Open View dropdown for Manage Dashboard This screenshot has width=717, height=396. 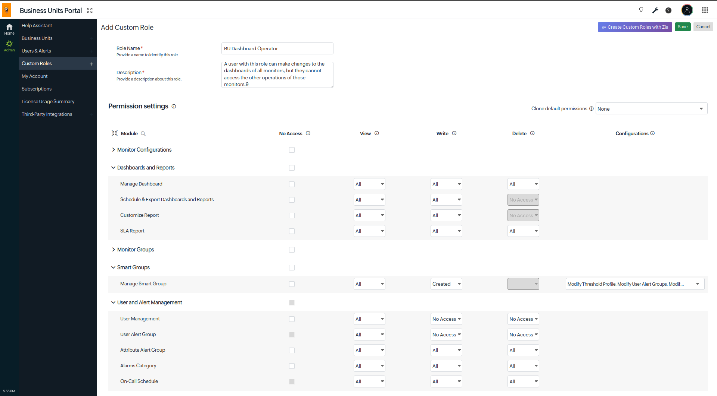(369, 184)
